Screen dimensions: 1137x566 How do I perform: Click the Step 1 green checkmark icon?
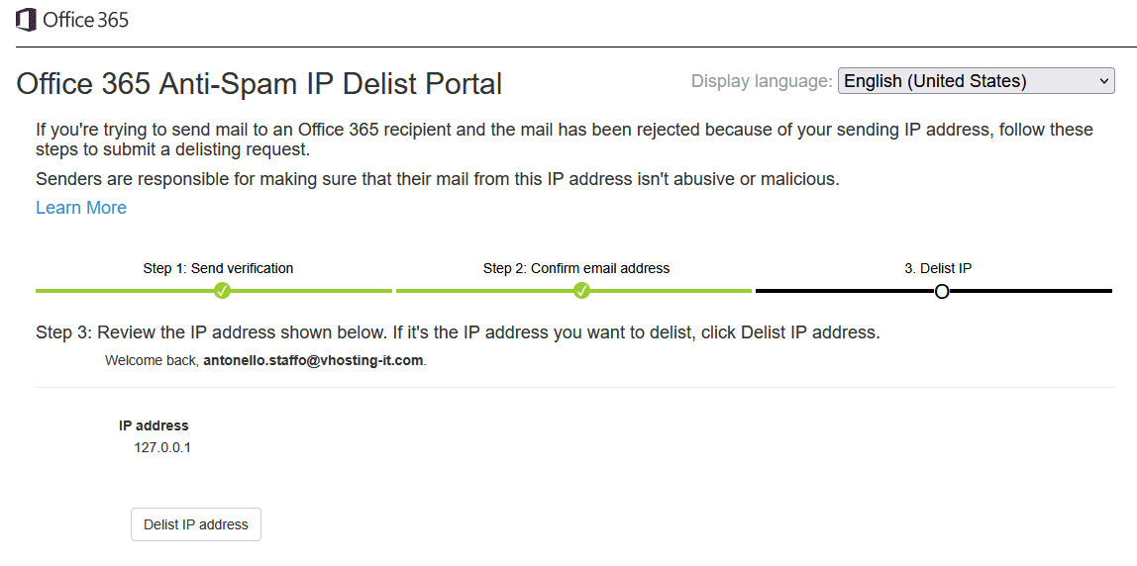[x=223, y=291]
